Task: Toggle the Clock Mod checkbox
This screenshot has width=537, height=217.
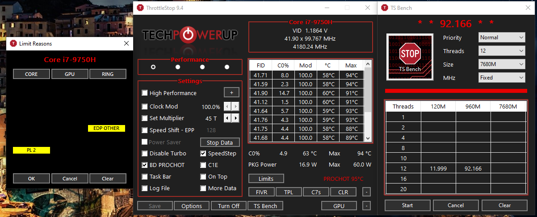Action: click(144, 106)
